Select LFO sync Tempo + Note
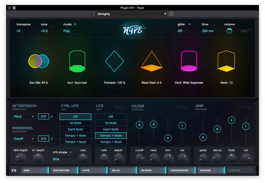 pyautogui.click(x=111, y=136)
